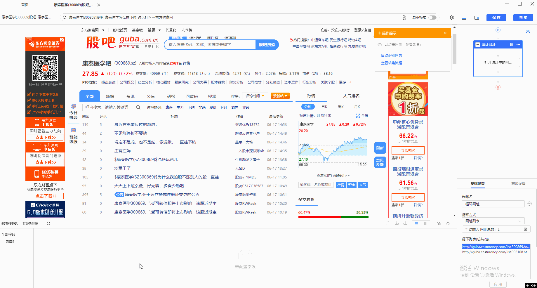Click the 步骤名 input field

pyautogui.click(x=493, y=204)
